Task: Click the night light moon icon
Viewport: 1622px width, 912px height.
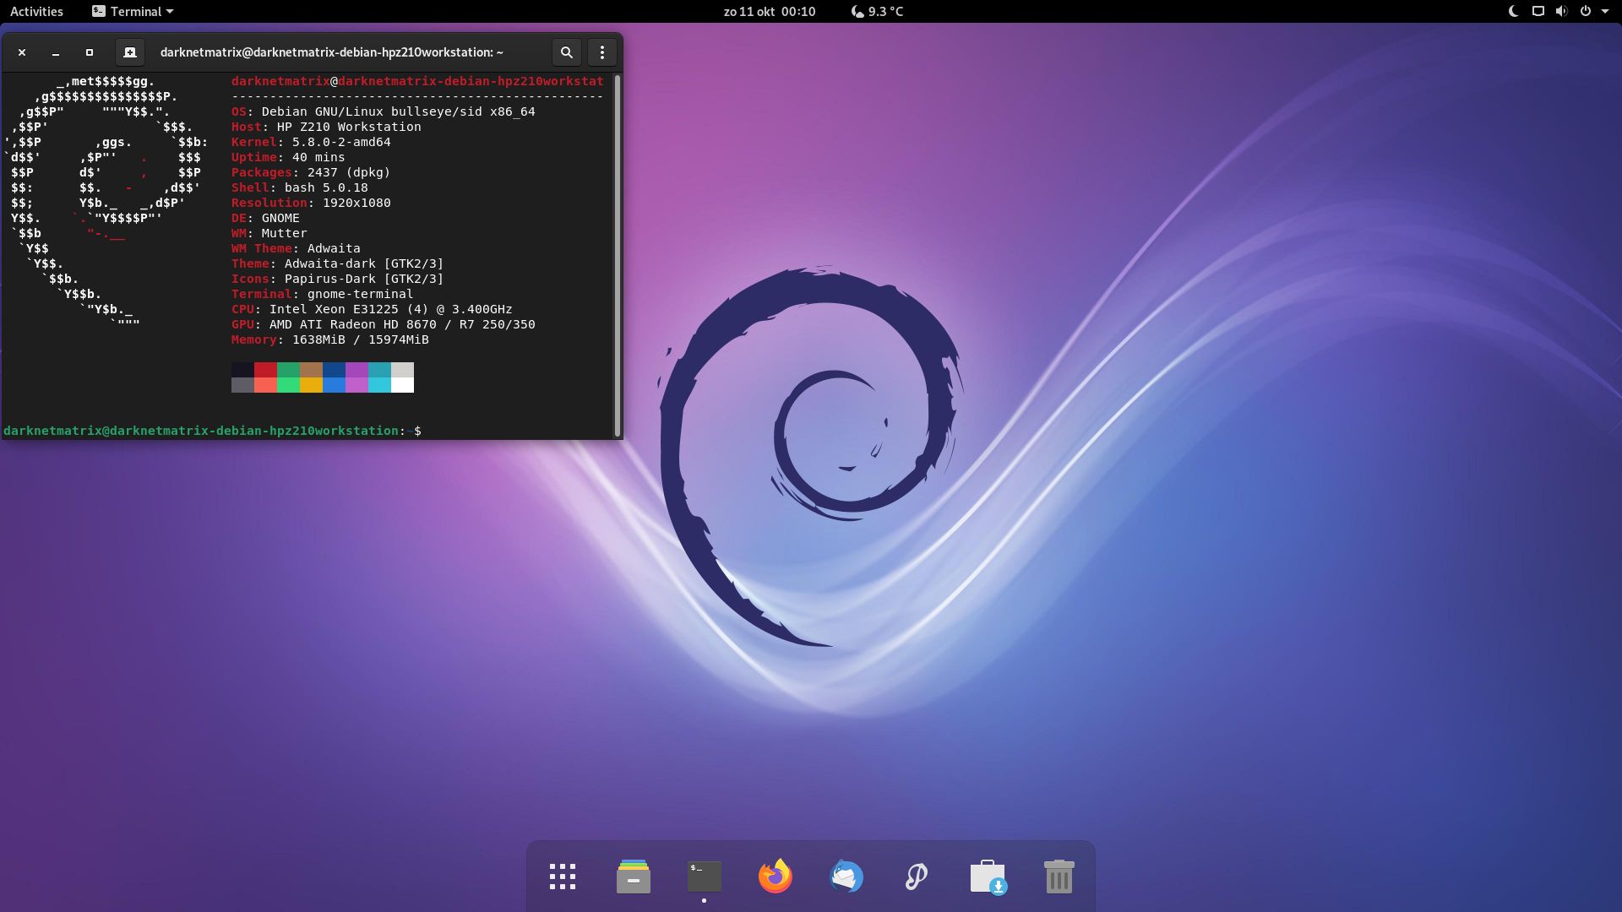Action: (x=1513, y=12)
